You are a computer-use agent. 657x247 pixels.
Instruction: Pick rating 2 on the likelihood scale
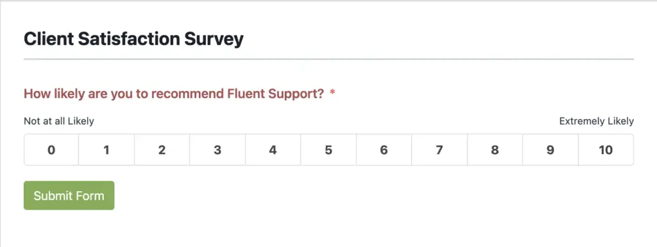pos(162,150)
